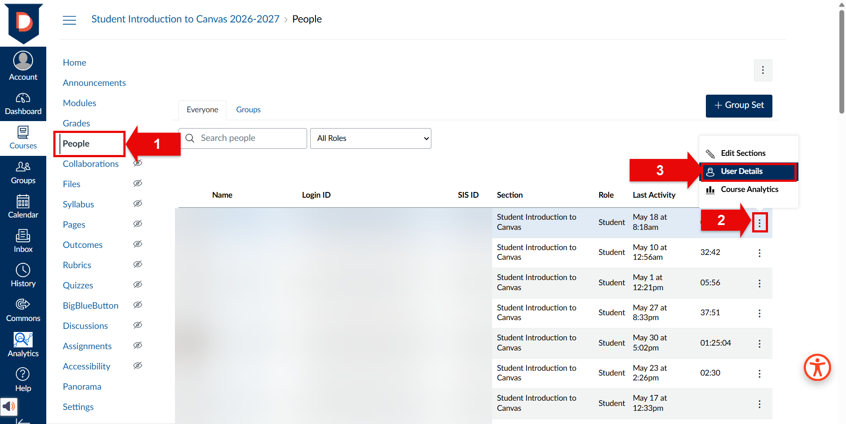Open options menu for the May 1 row
Viewport: 846px width, 424px height.
pyautogui.click(x=759, y=283)
